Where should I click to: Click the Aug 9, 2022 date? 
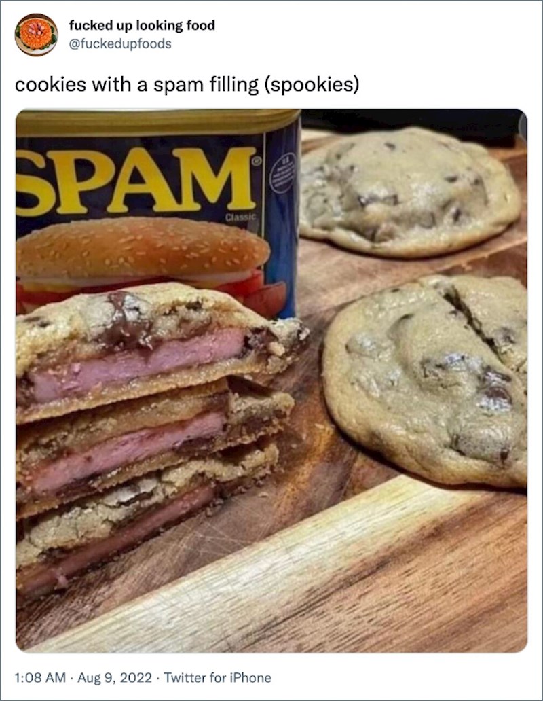[115, 678]
